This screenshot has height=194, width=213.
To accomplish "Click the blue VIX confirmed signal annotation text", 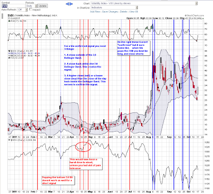I will tap(85, 65).
